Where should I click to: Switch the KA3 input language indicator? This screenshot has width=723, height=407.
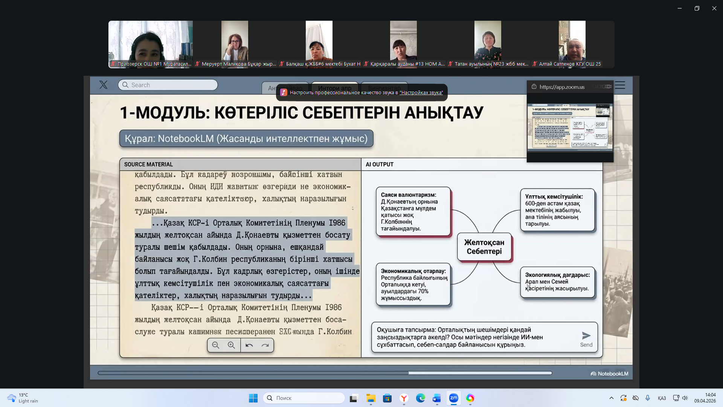coord(662,398)
